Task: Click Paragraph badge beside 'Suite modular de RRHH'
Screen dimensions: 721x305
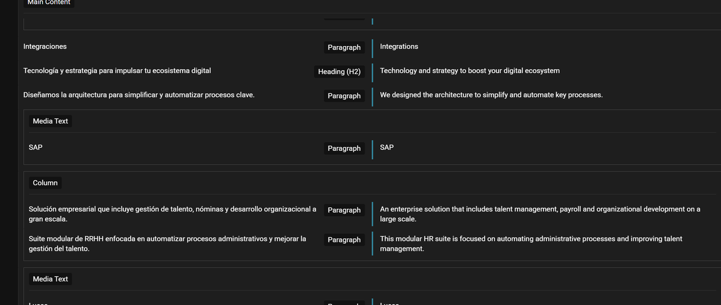Action: tap(344, 240)
